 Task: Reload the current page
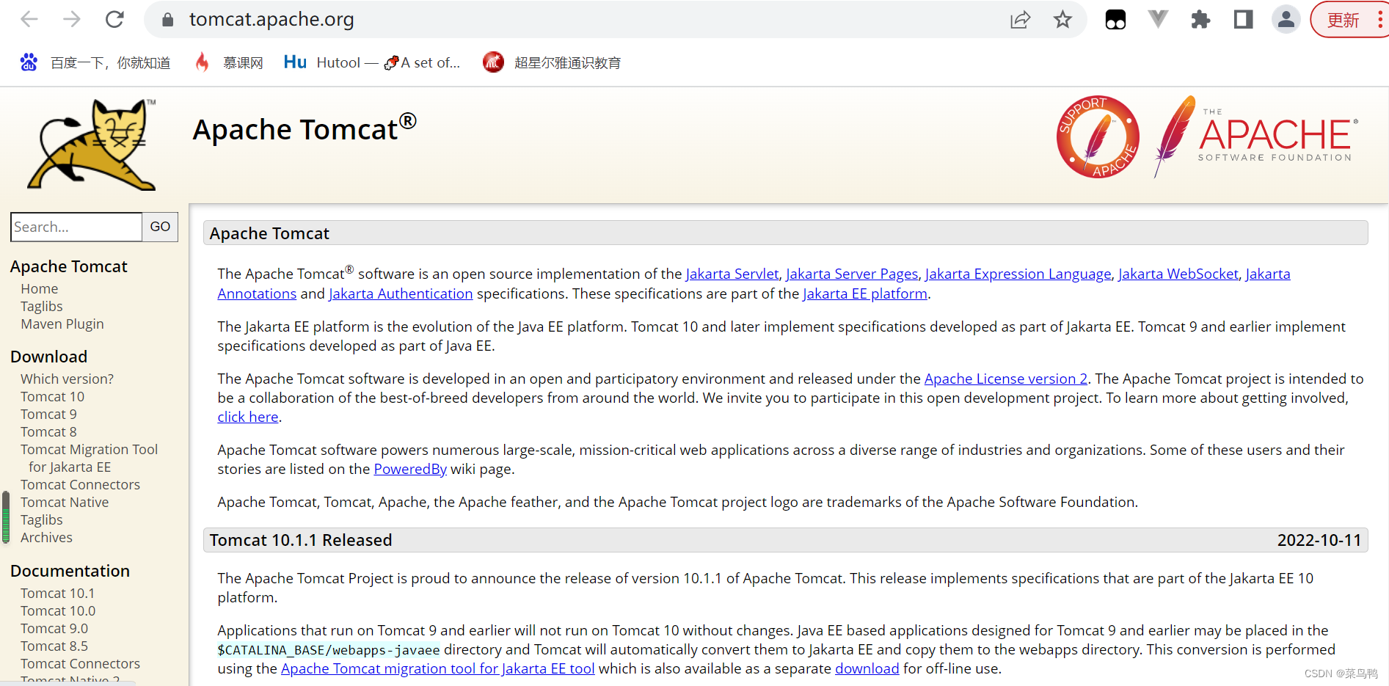point(114,19)
